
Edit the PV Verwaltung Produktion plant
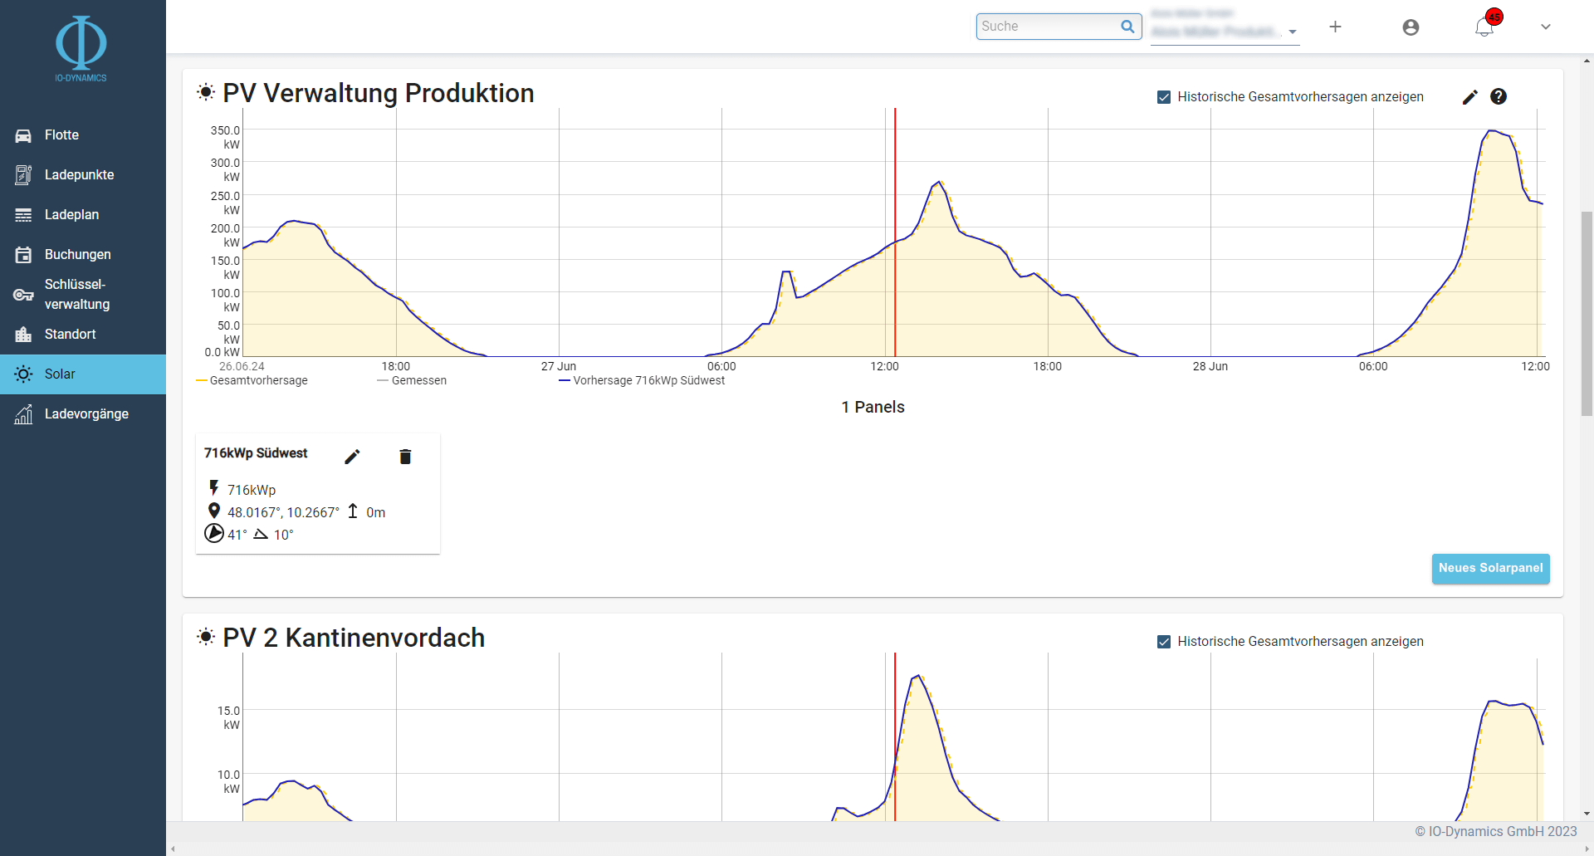1469,97
